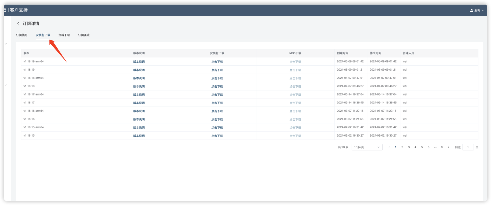
Task: Download MD5 for v1.18.15-arm64
Action: point(295,128)
